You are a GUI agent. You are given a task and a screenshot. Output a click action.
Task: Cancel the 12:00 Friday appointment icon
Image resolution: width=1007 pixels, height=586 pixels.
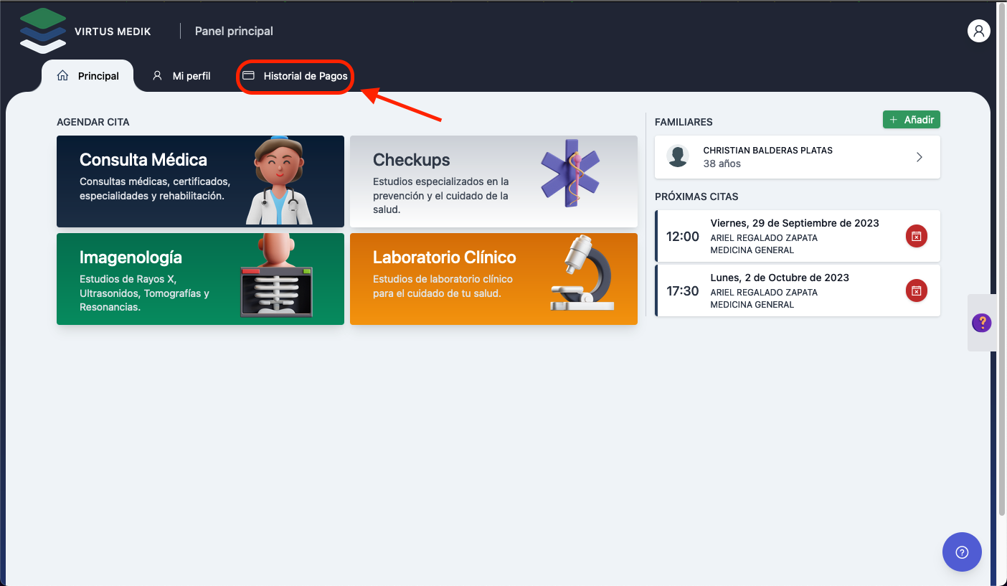point(916,236)
